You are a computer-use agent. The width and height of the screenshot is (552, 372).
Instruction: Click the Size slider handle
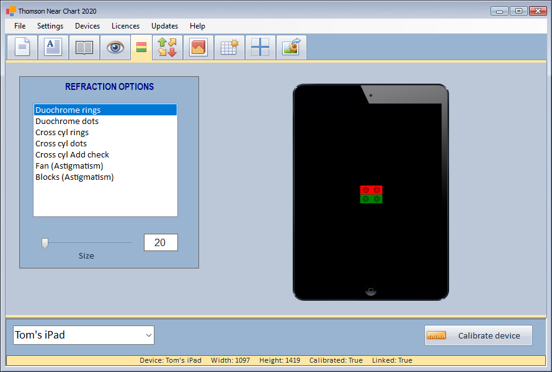point(45,243)
